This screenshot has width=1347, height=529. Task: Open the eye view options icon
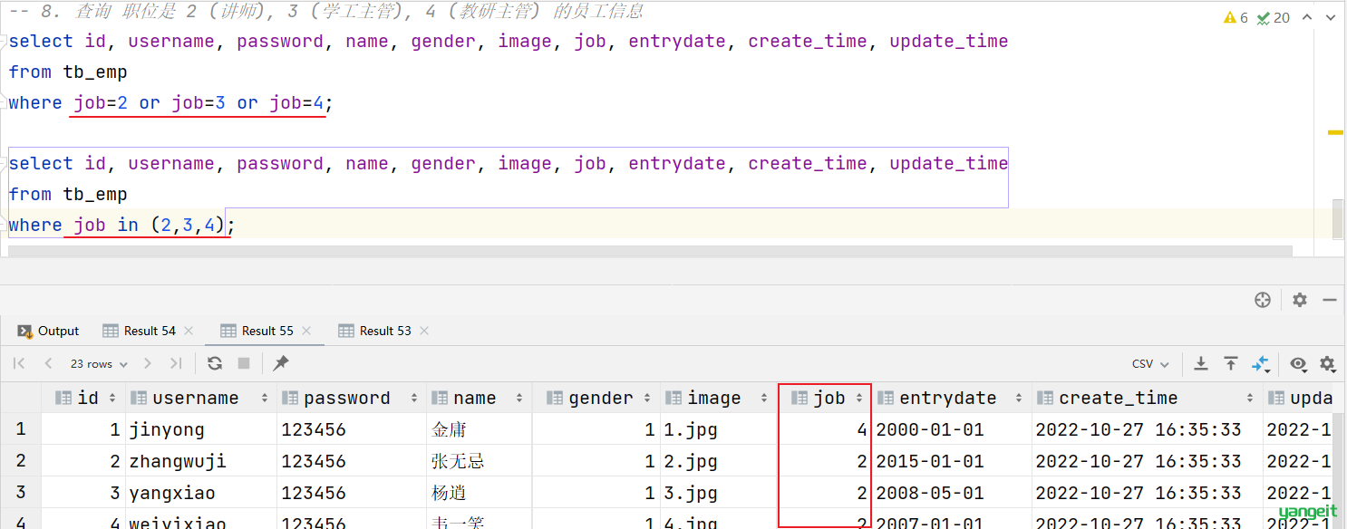click(x=1299, y=363)
